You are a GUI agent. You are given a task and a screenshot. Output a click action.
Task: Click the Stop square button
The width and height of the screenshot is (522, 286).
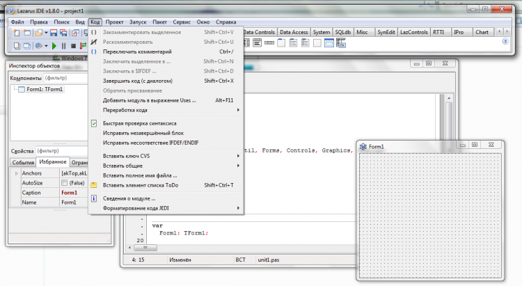coord(73,46)
